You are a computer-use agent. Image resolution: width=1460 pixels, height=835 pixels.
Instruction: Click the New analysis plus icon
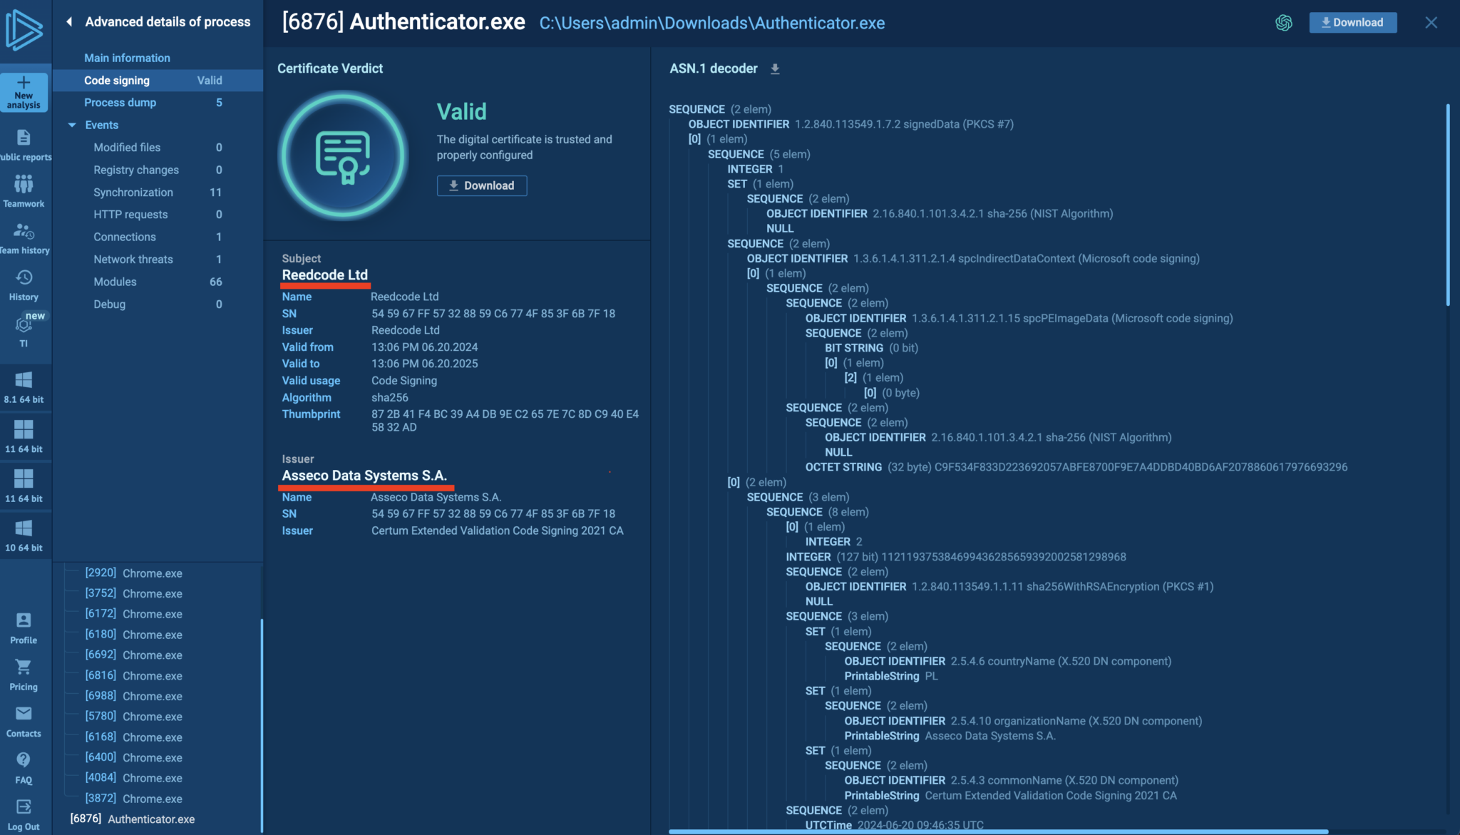pyautogui.click(x=24, y=83)
